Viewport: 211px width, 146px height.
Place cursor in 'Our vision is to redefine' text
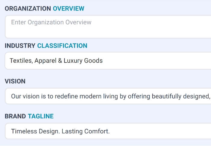42,96
